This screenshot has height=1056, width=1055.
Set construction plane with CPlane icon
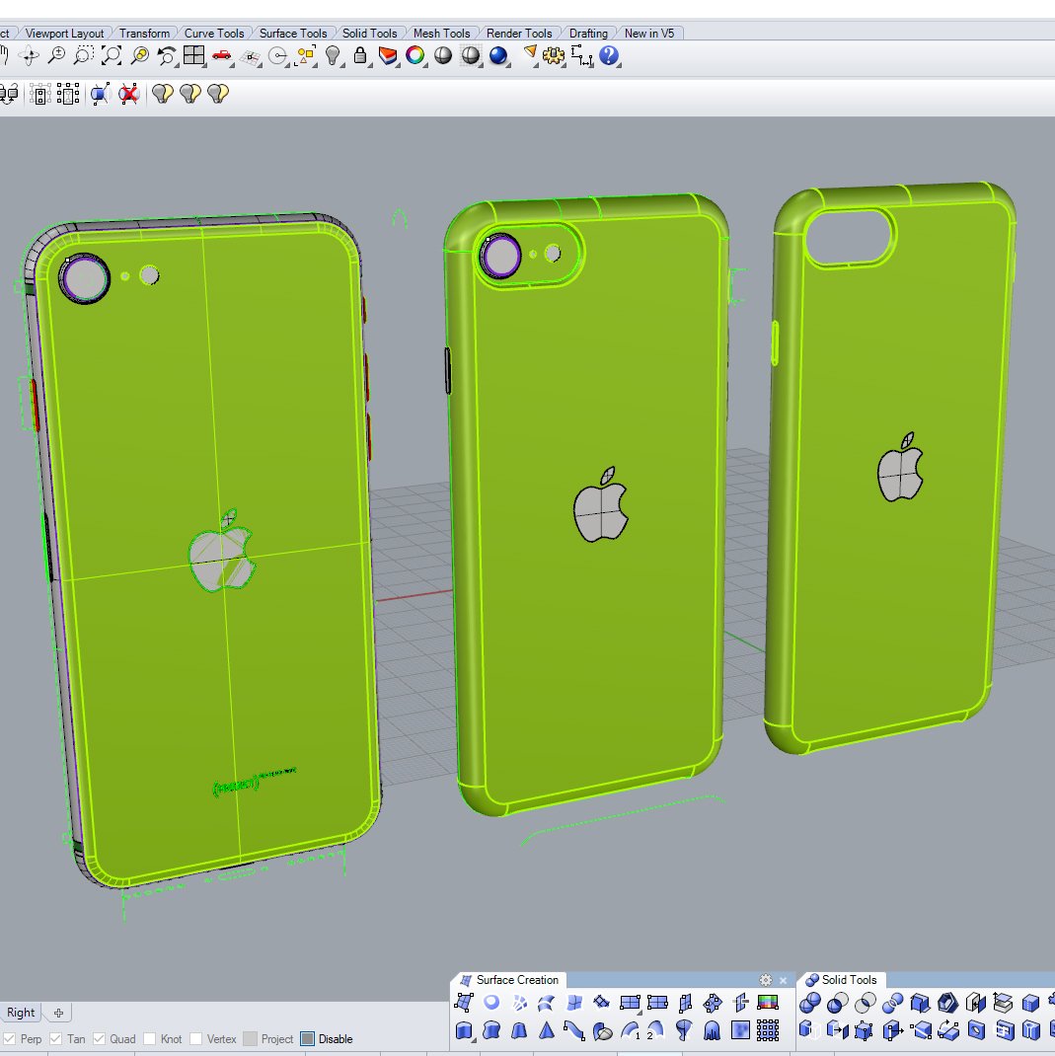click(x=250, y=57)
